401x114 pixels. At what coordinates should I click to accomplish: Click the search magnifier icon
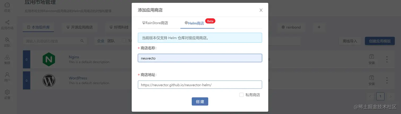(82, 41)
